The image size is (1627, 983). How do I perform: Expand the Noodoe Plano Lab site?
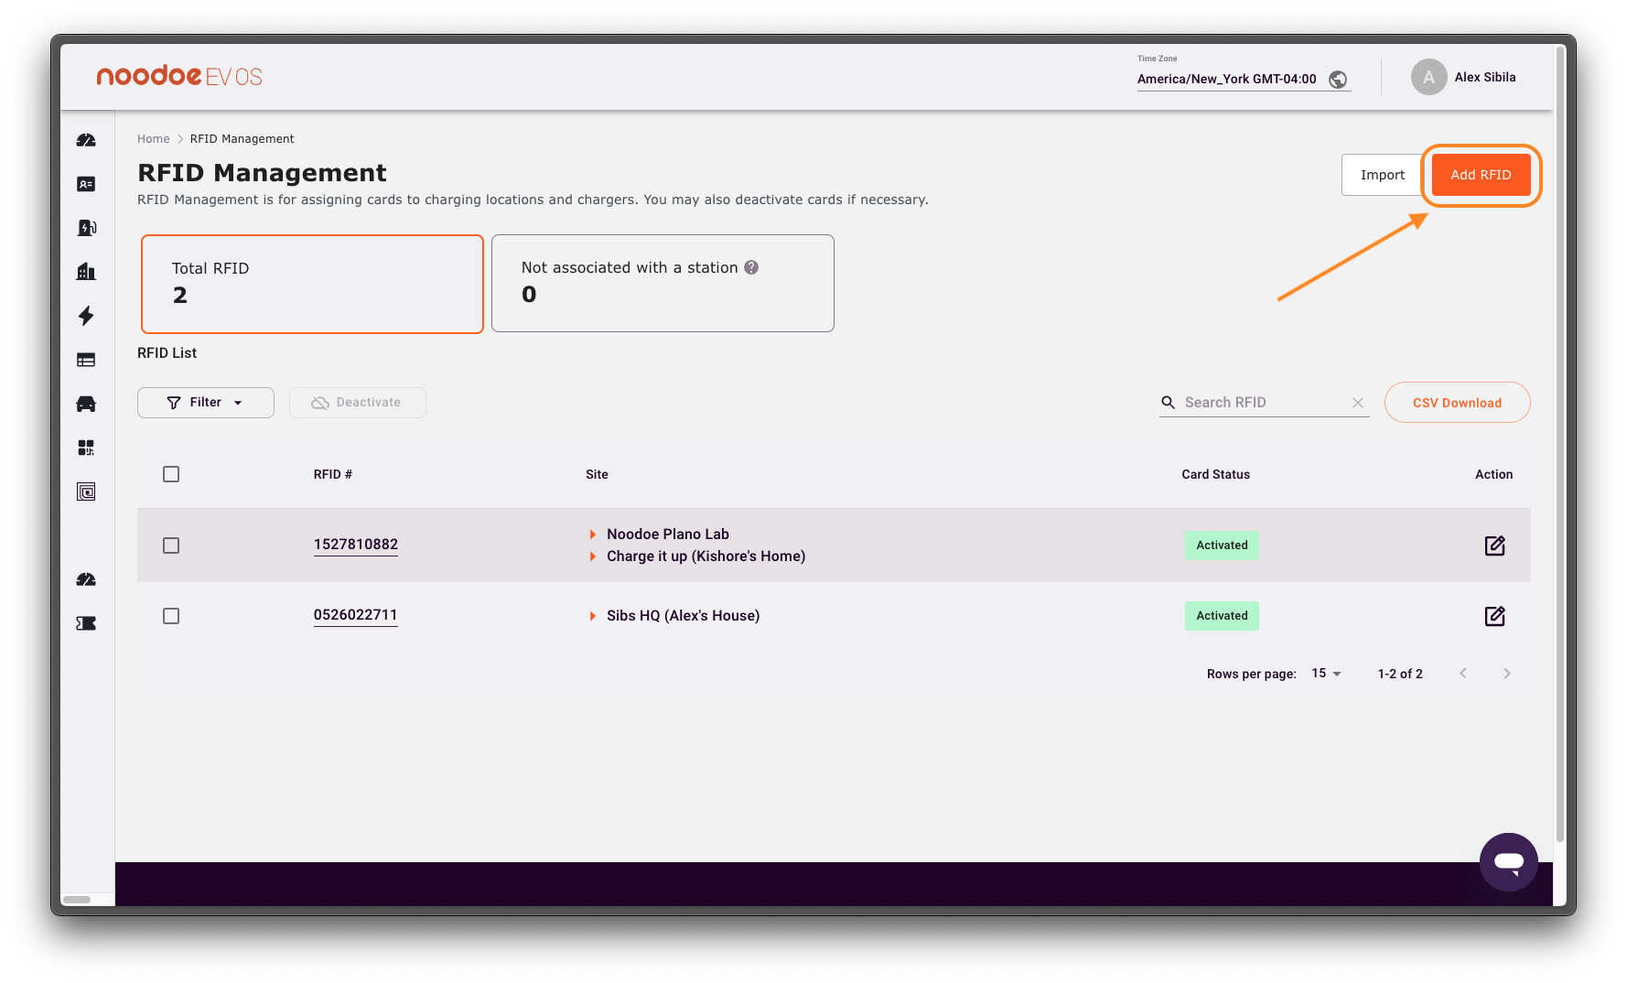point(593,535)
